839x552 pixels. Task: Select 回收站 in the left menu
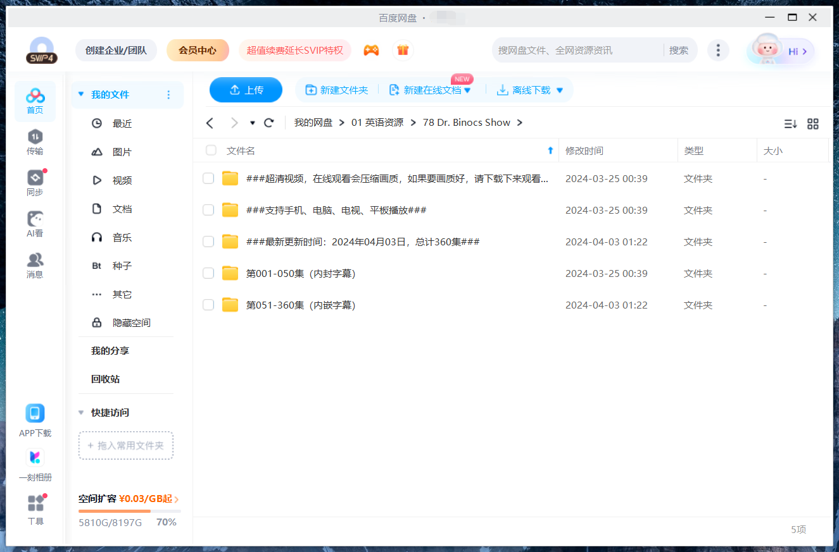[x=105, y=379]
